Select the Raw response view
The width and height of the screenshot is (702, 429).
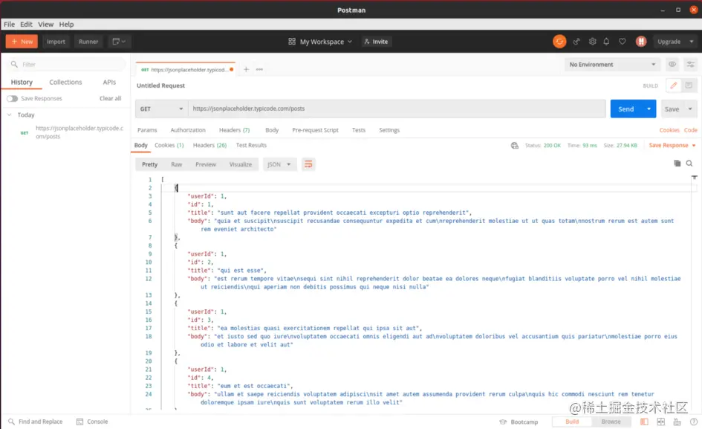(176, 164)
